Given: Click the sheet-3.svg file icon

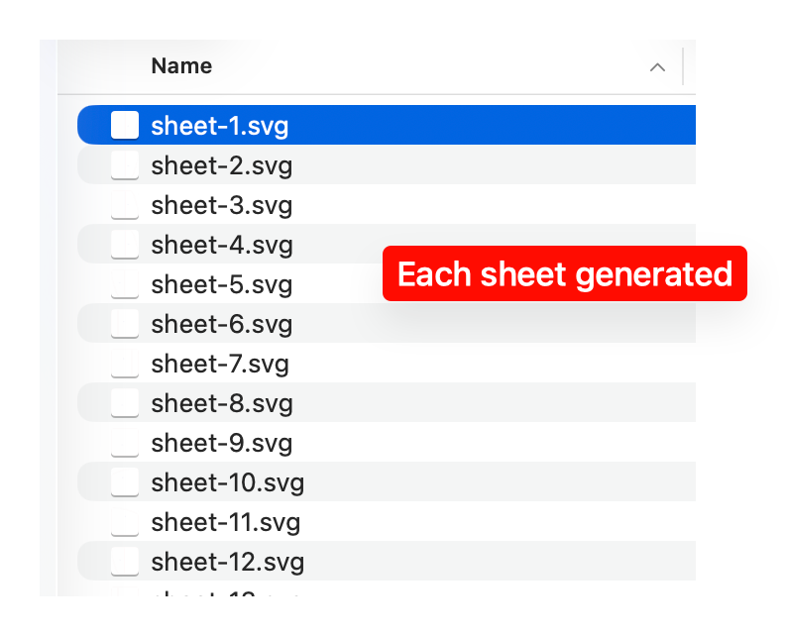Looking at the screenshot, I should [125, 205].
